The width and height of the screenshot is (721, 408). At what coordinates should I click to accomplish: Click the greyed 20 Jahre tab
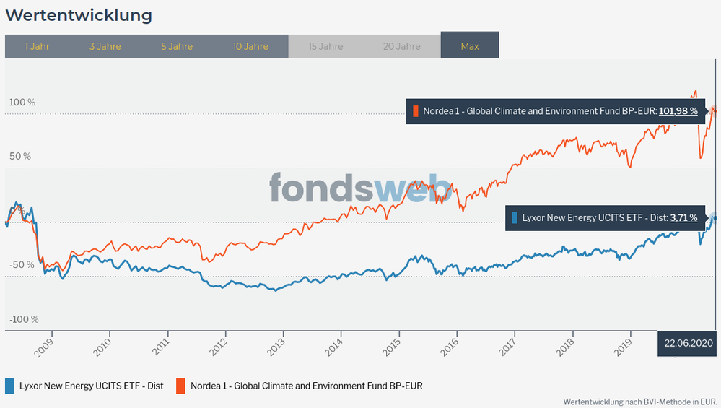tap(402, 46)
